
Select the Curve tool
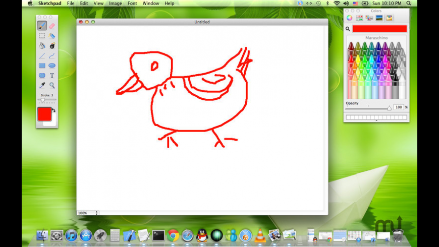coord(52,55)
